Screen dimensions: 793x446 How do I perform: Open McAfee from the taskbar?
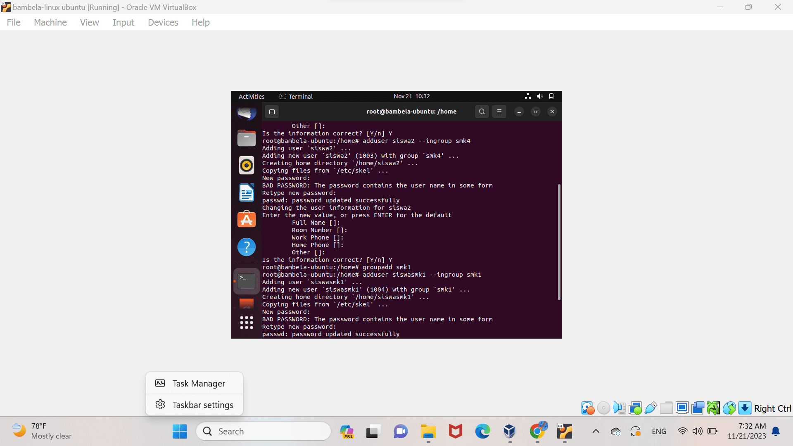tap(456, 432)
